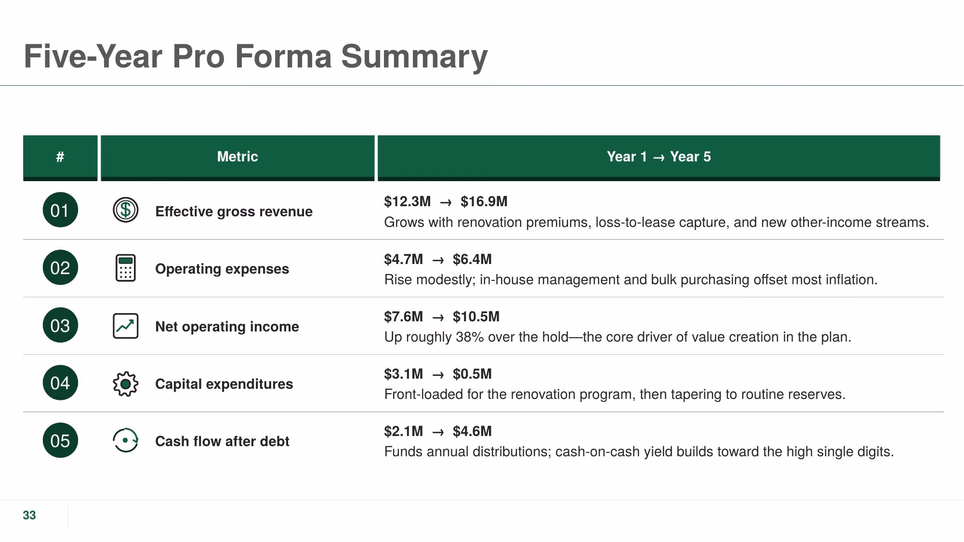The width and height of the screenshot is (964, 542).
Task: Click the $12.3M → $16.9M value
Action: pyautogui.click(x=446, y=201)
